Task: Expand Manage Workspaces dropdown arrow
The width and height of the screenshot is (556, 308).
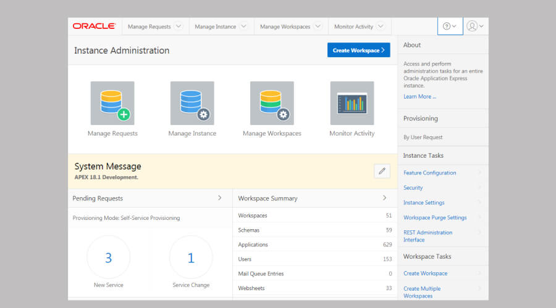Action: [318, 26]
